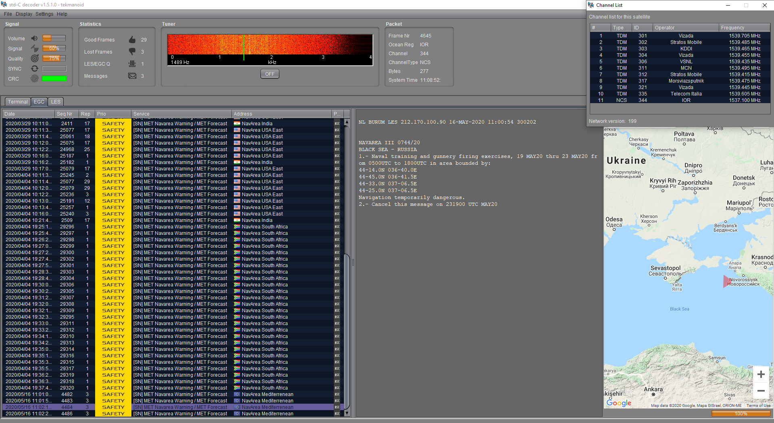Click the 100% progress bar below map
Viewport: 774px width, 423px height.
coord(741,414)
